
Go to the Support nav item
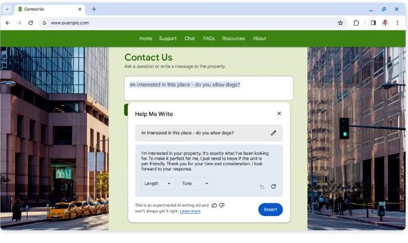point(168,38)
